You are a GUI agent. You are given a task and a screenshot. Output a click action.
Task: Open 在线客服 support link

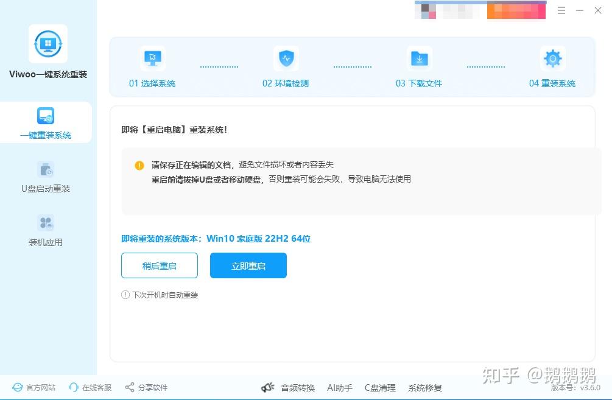coord(97,387)
